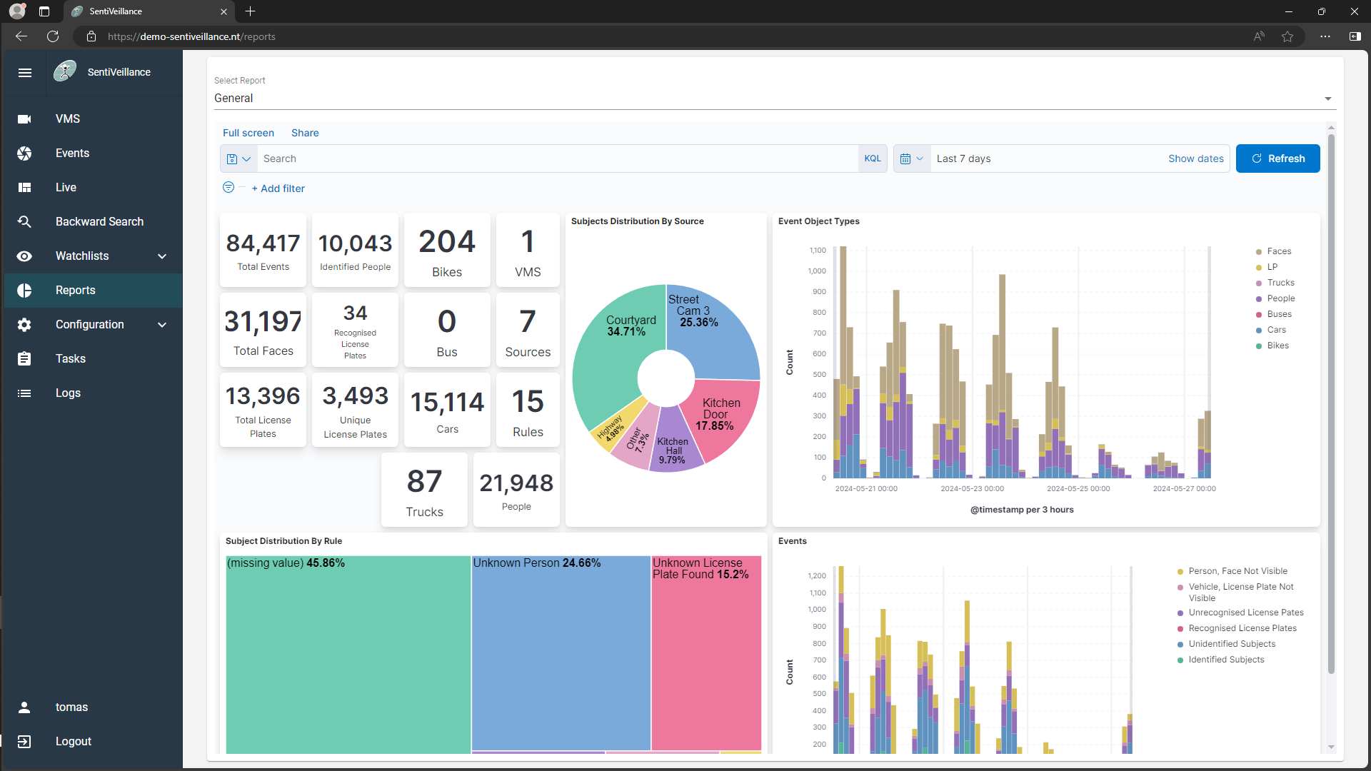The width and height of the screenshot is (1371, 771).
Task: Click the site info lock icon
Action: 91,36
